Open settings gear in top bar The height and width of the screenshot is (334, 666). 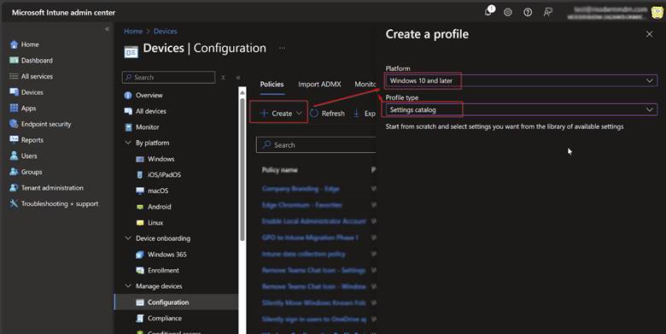tap(507, 12)
